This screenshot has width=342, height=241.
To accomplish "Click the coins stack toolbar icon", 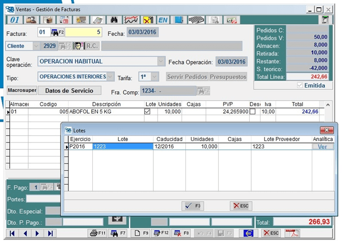I will click(x=214, y=20).
